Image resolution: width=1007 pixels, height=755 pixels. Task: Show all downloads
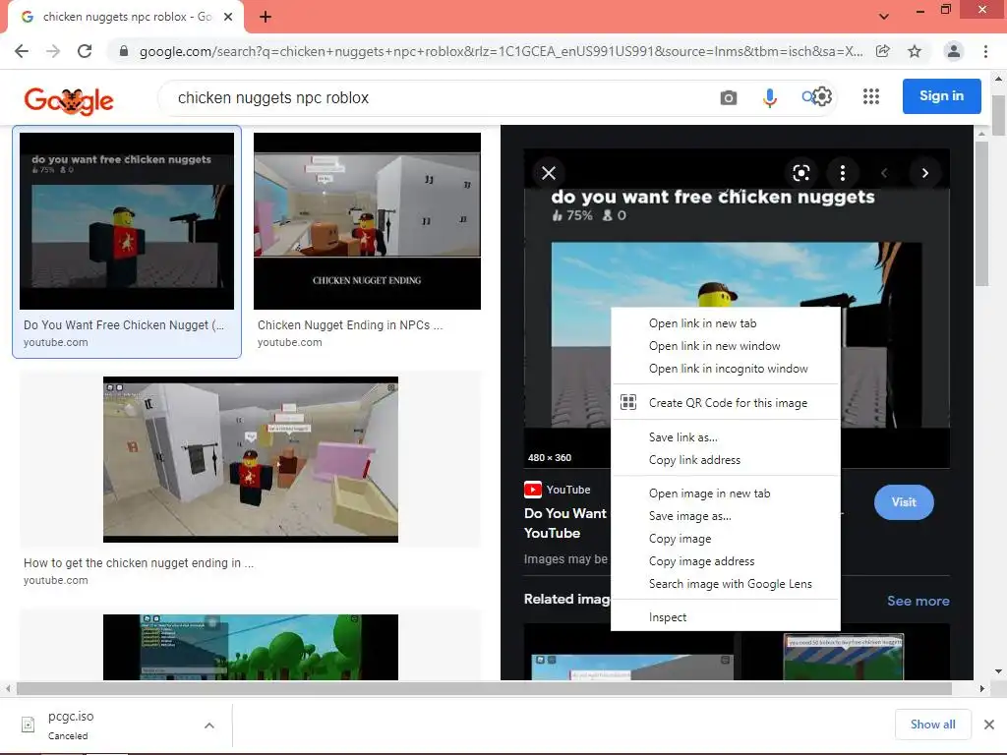tap(932, 725)
